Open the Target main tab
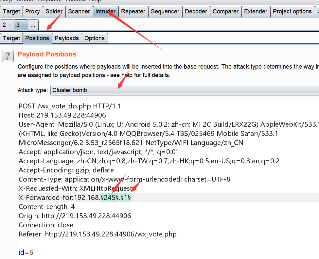The height and width of the screenshot is (259, 319). click(11, 11)
